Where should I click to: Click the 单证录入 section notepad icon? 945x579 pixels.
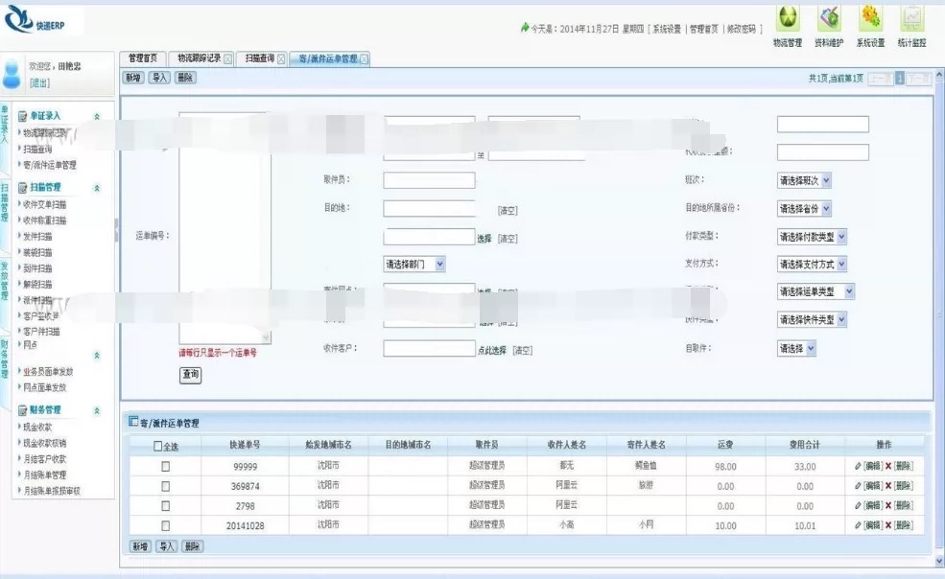click(x=22, y=116)
